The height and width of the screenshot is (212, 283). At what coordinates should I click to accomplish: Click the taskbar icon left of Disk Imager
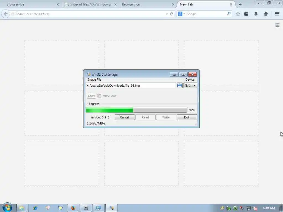(x=99, y=208)
